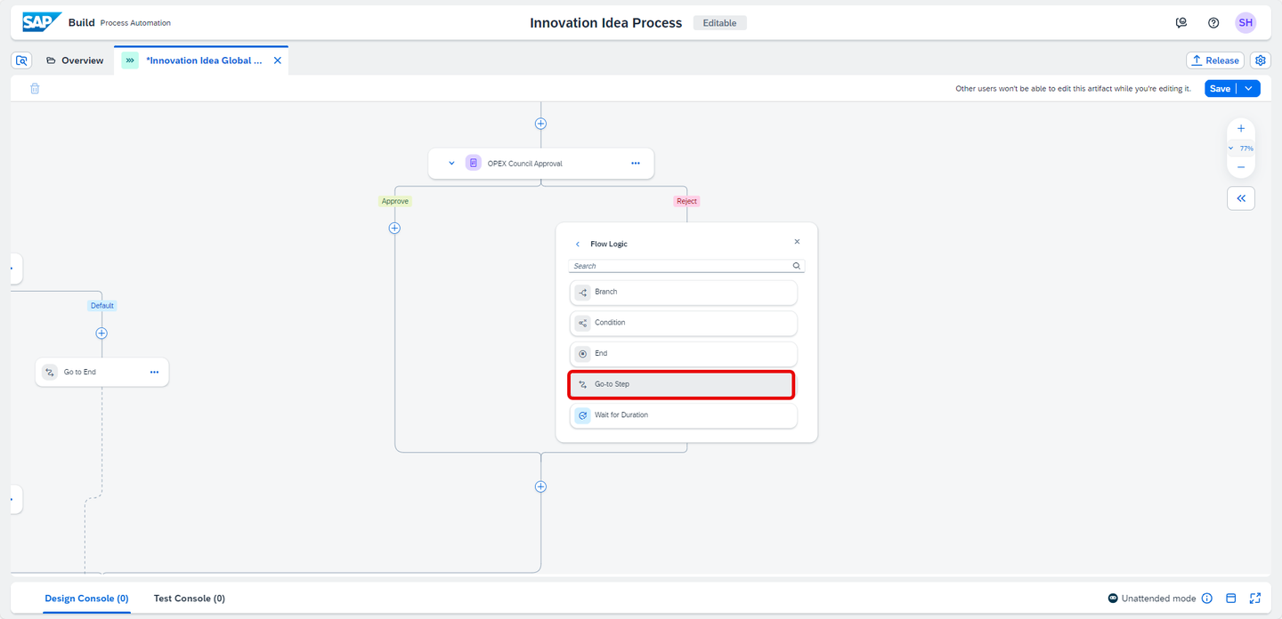The width and height of the screenshot is (1282, 619).
Task: Click the search magnifier in Flow Logic
Action: (797, 266)
